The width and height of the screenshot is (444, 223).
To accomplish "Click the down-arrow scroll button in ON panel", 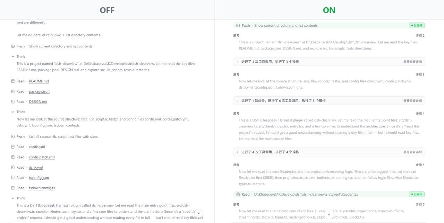I will click(329, 214).
